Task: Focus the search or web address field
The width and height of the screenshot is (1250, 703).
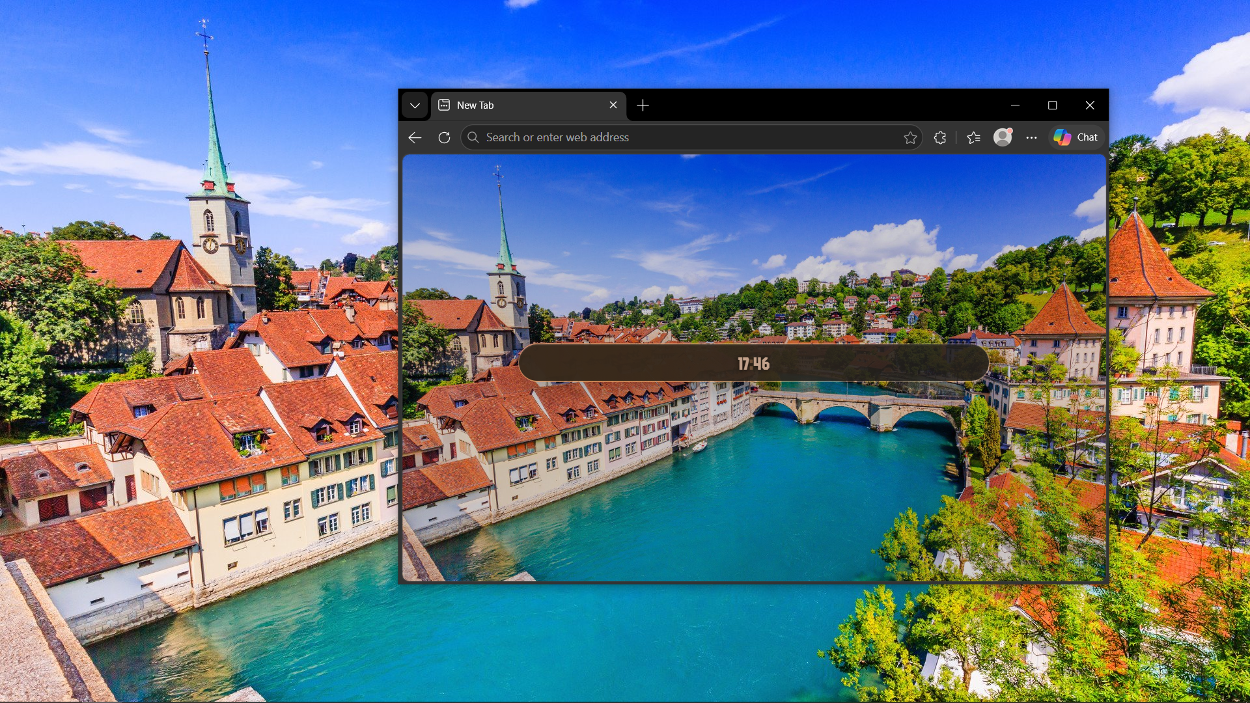Action: [x=691, y=137]
